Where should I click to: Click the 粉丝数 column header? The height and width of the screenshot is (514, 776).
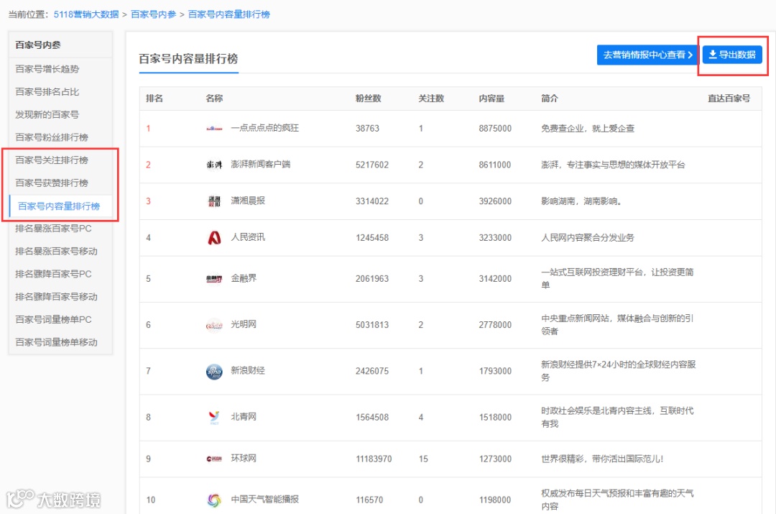click(368, 98)
